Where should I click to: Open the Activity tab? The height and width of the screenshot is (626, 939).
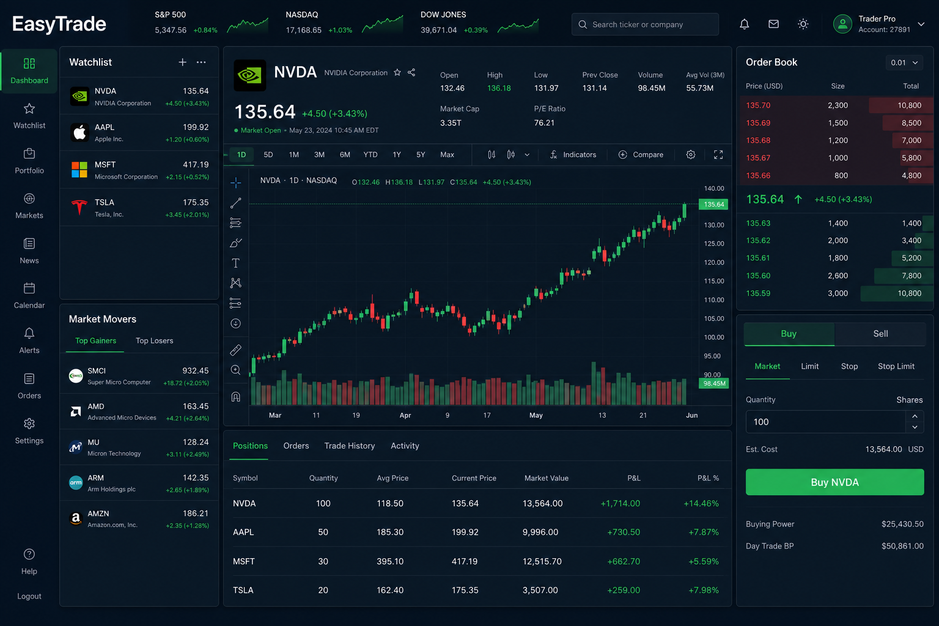click(x=405, y=446)
